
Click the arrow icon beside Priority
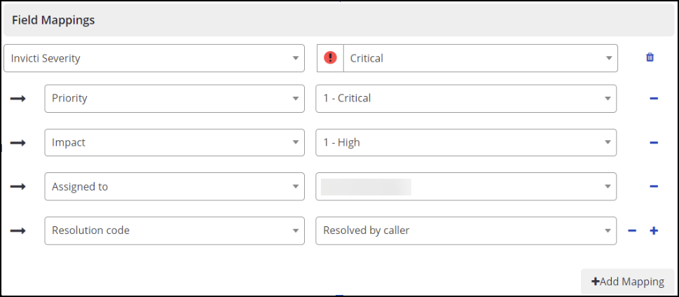18,99
